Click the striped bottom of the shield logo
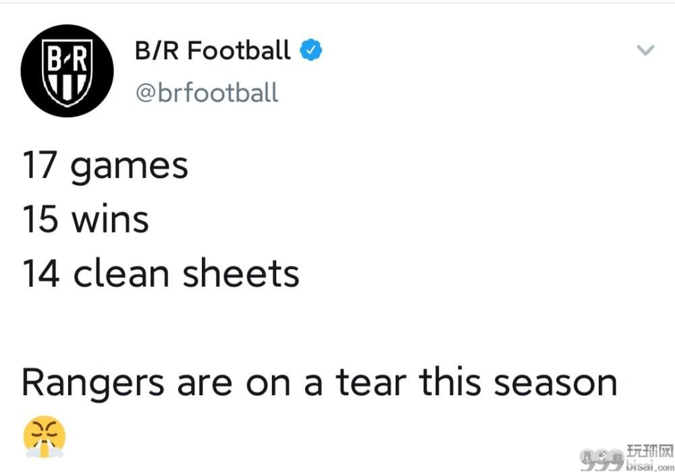 (x=67, y=88)
